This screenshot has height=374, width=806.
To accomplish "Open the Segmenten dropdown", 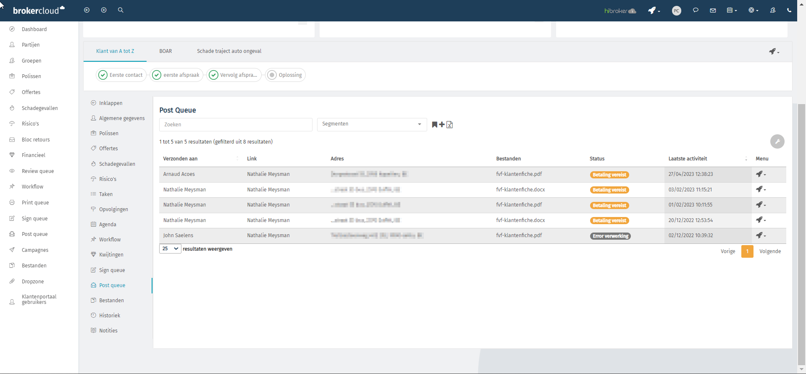I will point(372,124).
